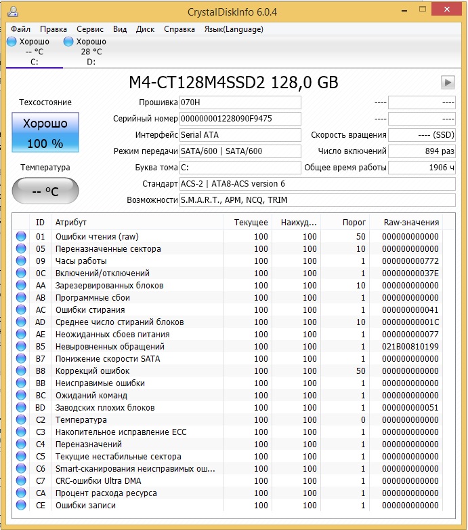Click the Прошивка field 070H
468x530 pixels.
[240, 102]
